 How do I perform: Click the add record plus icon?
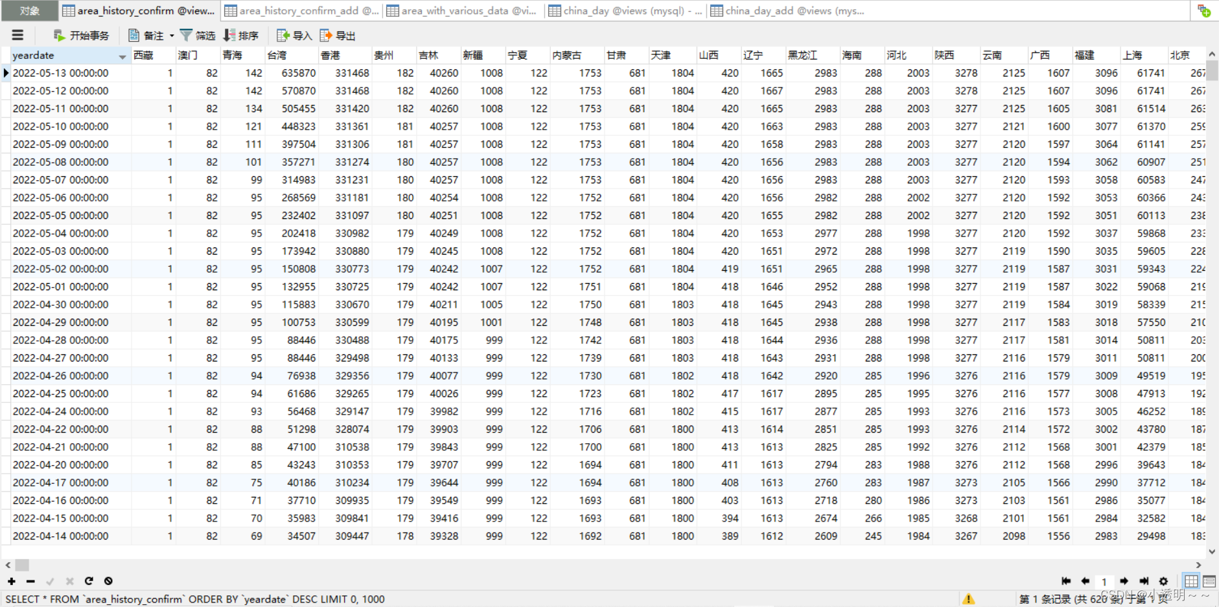(12, 581)
